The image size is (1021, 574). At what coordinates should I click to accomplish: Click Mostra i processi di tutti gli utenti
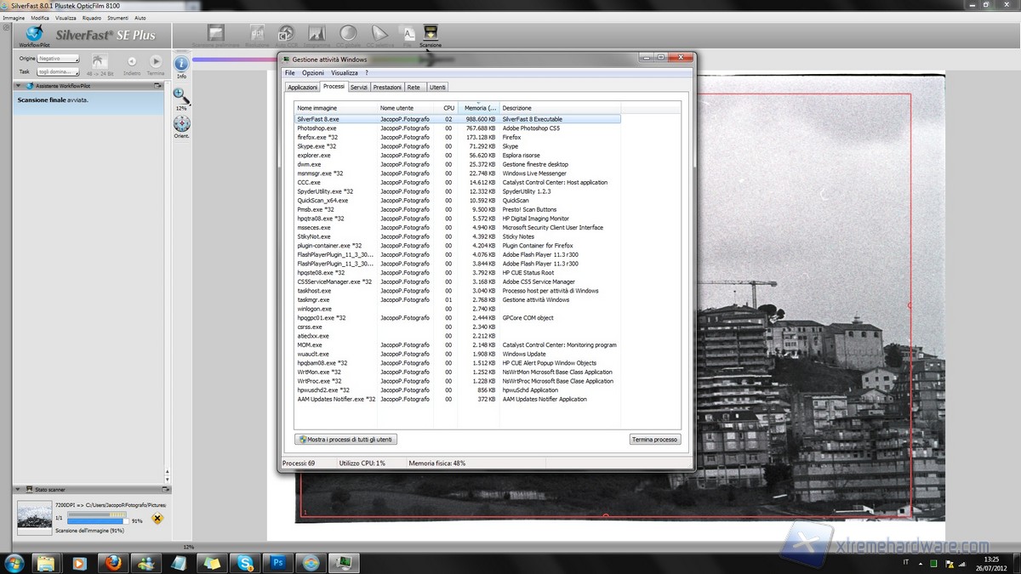(346, 440)
